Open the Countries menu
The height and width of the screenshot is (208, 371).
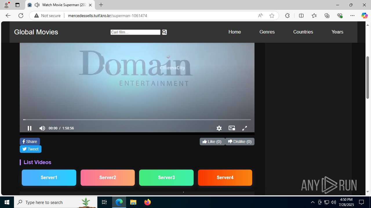click(x=303, y=32)
